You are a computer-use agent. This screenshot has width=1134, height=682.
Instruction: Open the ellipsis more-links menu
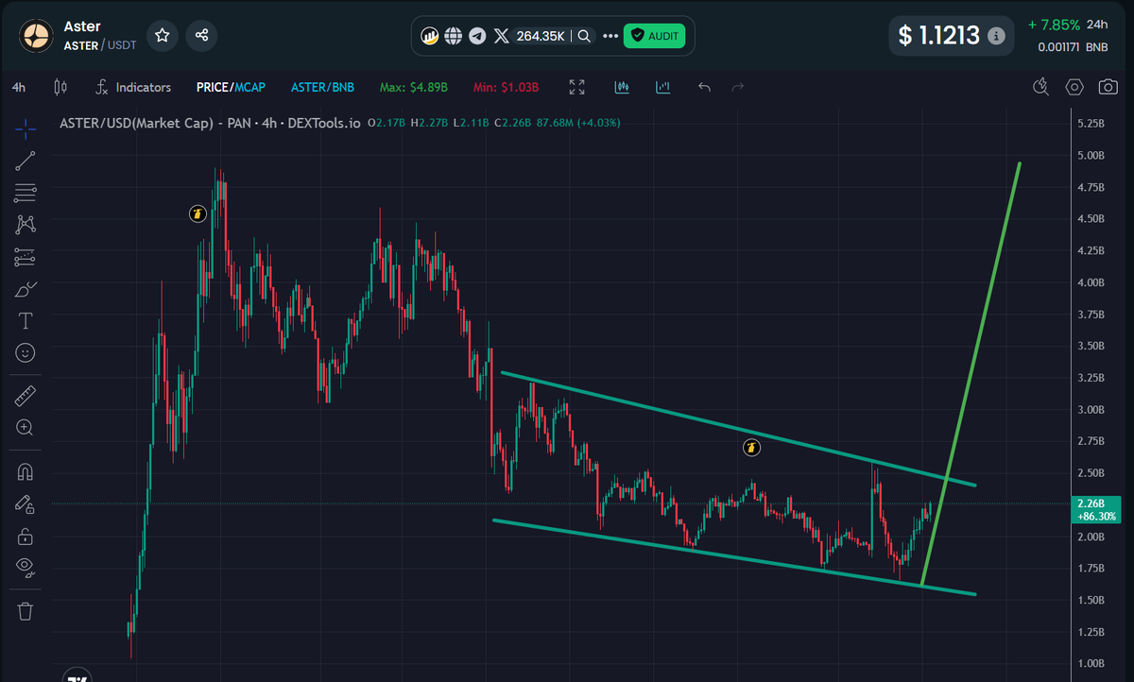coord(610,35)
